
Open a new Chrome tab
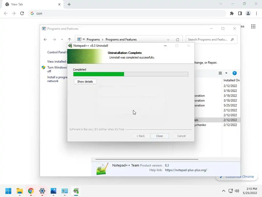click(x=69, y=4)
